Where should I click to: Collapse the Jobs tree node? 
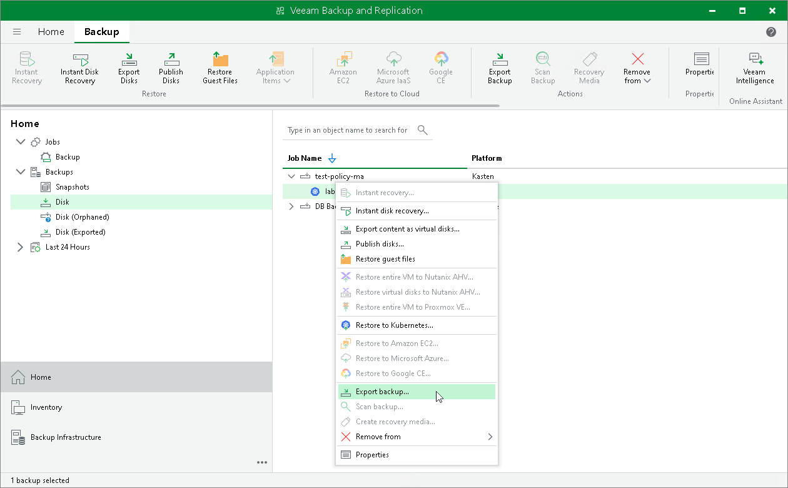pyautogui.click(x=21, y=142)
